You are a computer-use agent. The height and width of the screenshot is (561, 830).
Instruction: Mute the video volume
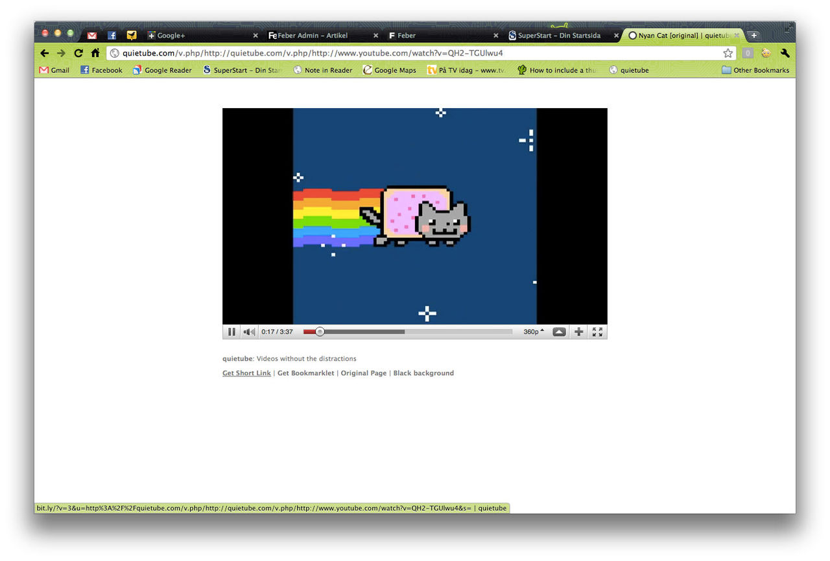pos(249,332)
